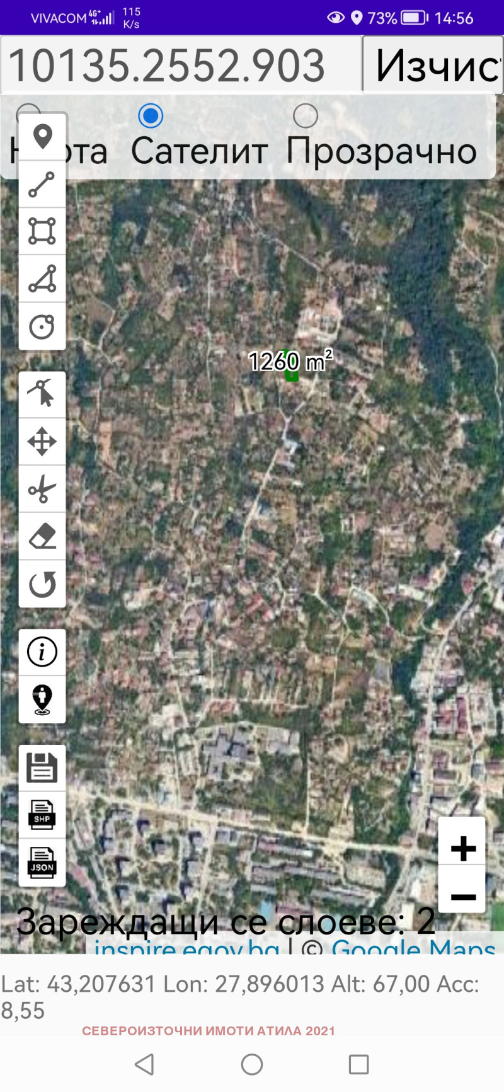Save the drawing with floppy disk icon
This screenshot has width=504, height=1092.
coord(42,767)
